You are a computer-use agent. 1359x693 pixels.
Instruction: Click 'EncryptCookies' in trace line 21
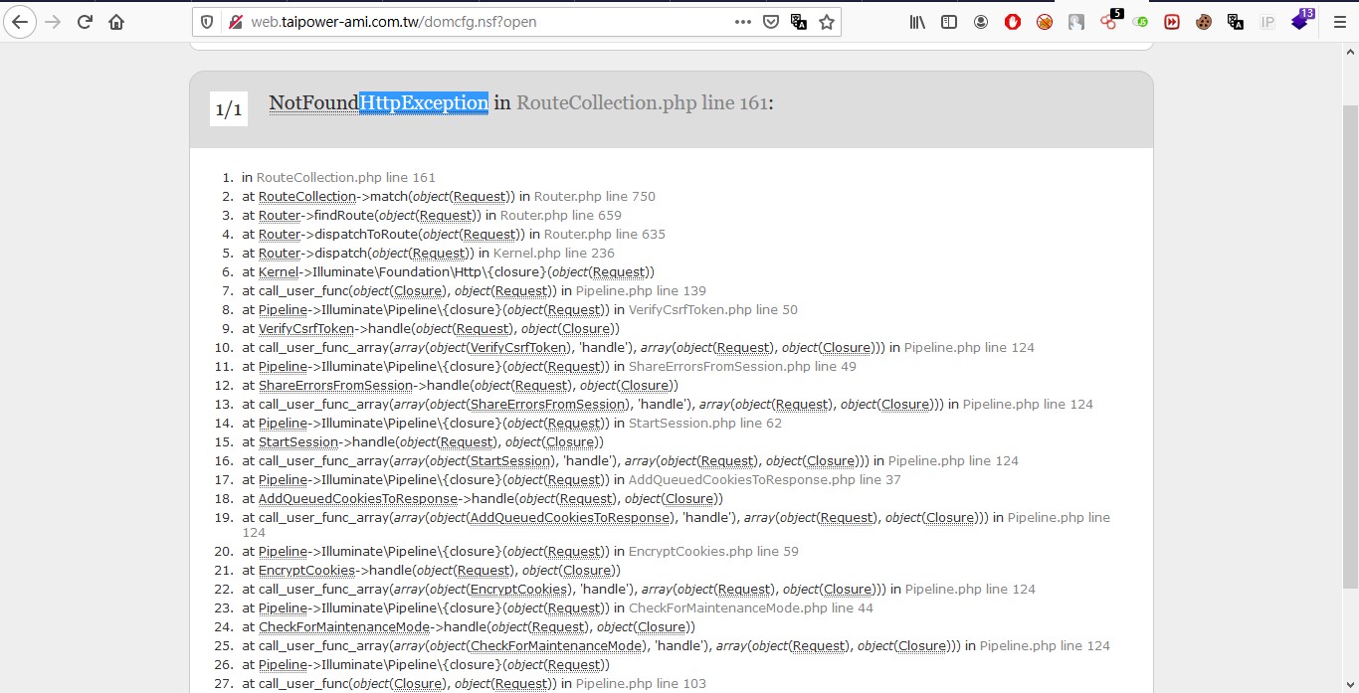[x=306, y=570]
